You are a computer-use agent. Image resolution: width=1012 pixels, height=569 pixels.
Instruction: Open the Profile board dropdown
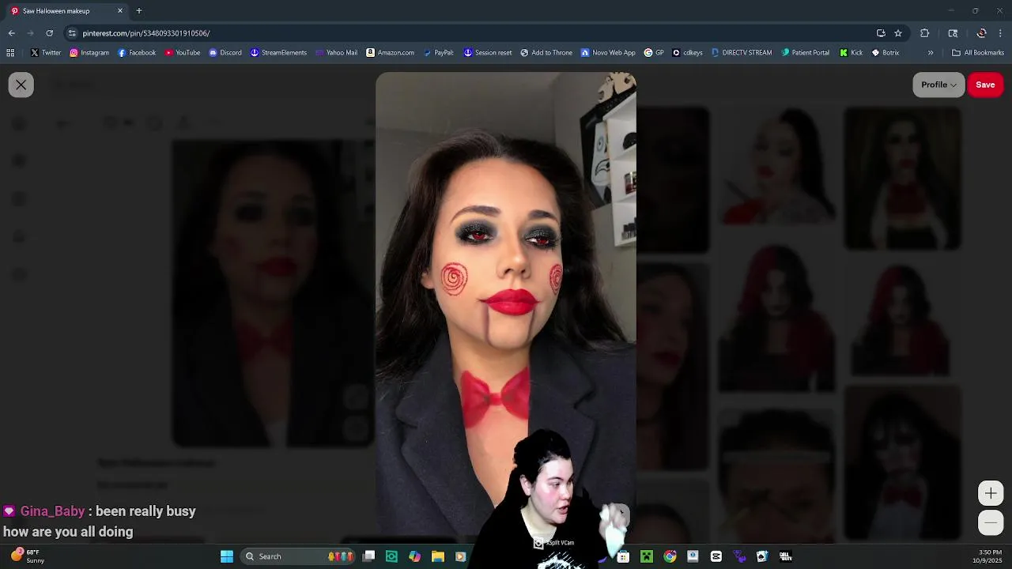(938, 85)
